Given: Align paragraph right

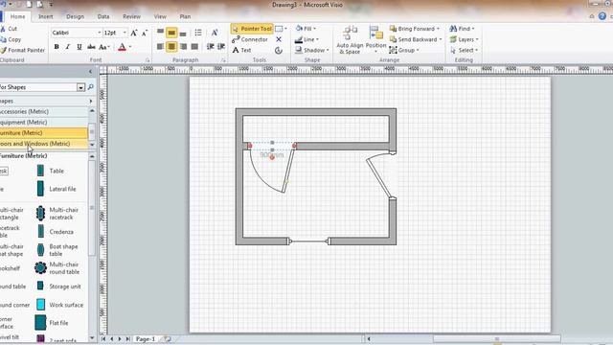Looking at the screenshot, I should tap(183, 47).
